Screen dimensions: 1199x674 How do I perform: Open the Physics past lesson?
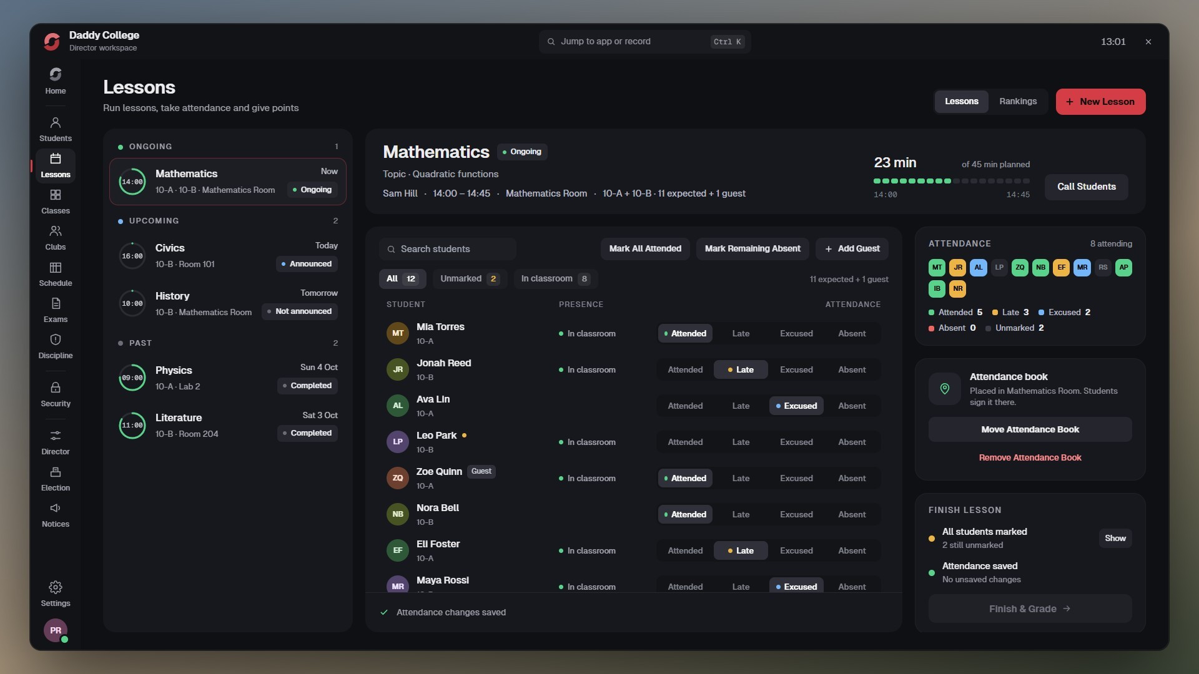pyautogui.click(x=228, y=378)
